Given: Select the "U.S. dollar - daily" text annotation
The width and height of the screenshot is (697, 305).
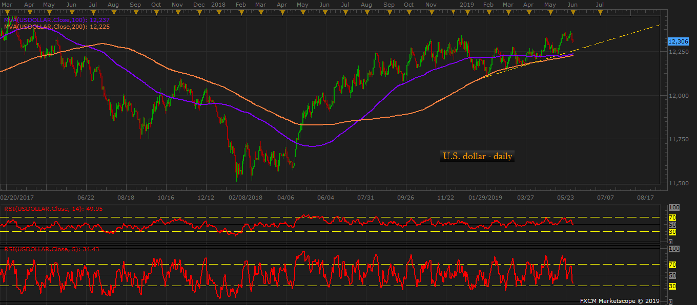Looking at the screenshot, I should [477, 157].
